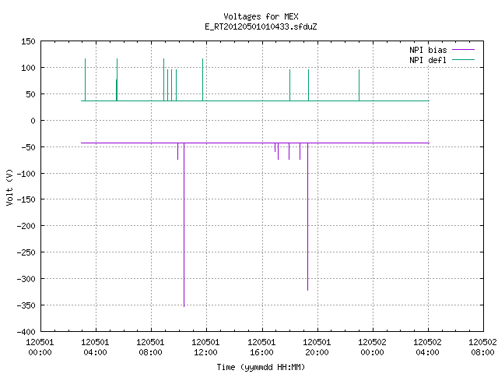Select the file name E_RT20120501010433.sfduZ

pyautogui.click(x=261, y=26)
